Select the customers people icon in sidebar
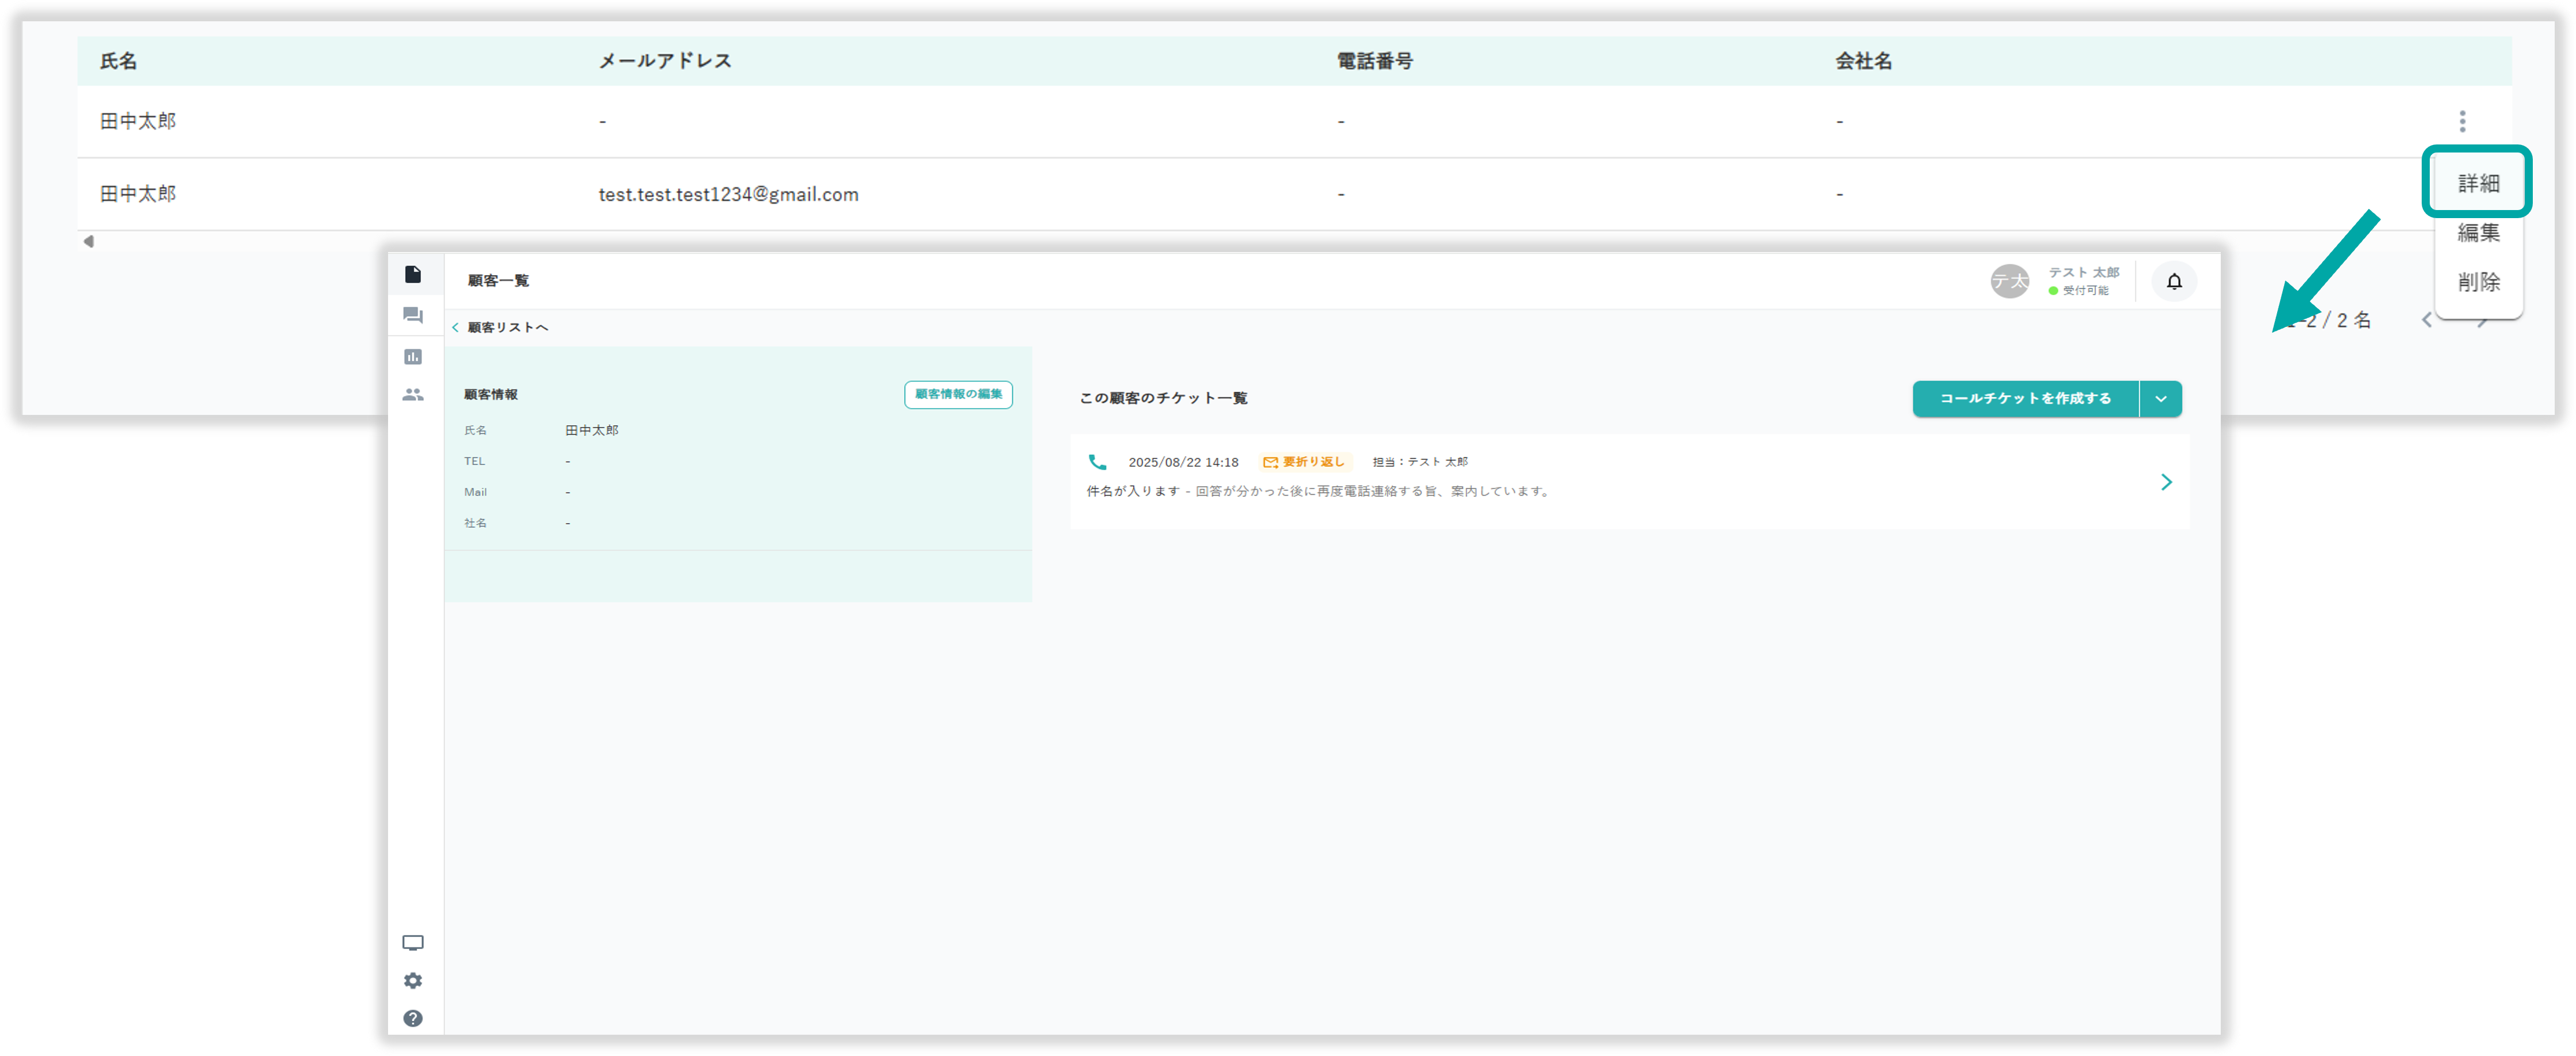Viewport: 2576px width, 1056px height. (412, 395)
